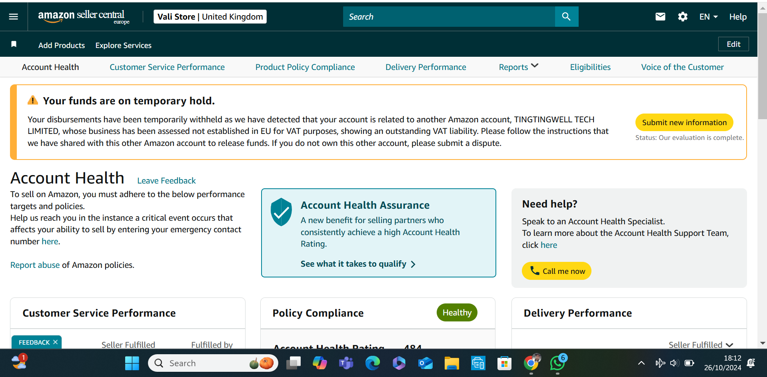Viewport: 767px width, 377px height.
Task: Open the EN language dropdown
Action: point(708,17)
